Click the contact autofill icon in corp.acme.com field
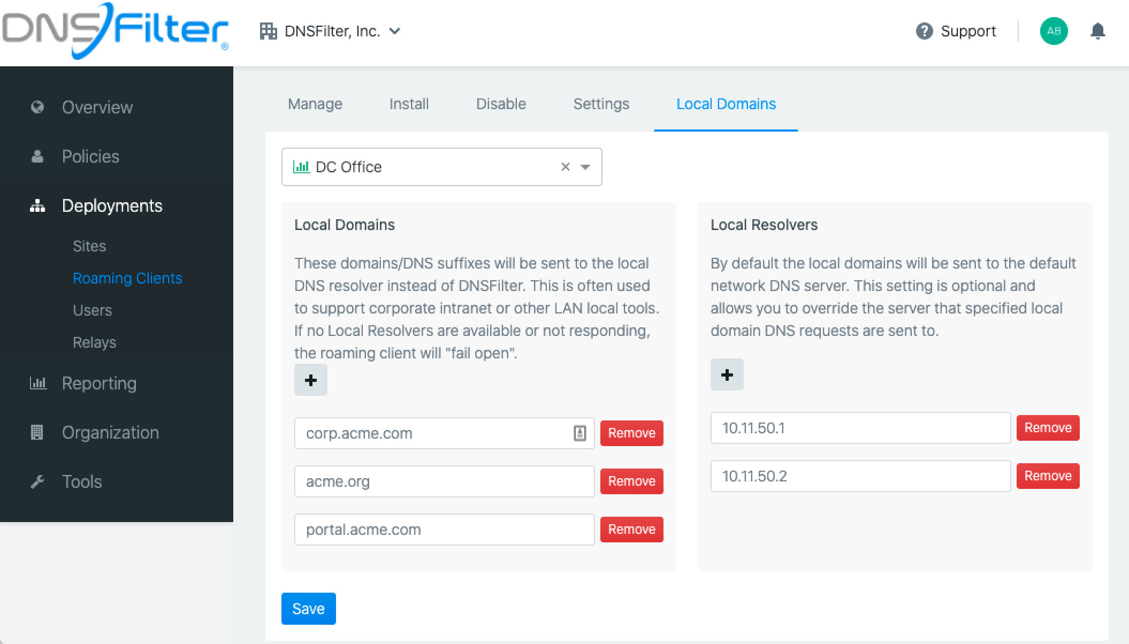The height and width of the screenshot is (644, 1129). coord(580,433)
